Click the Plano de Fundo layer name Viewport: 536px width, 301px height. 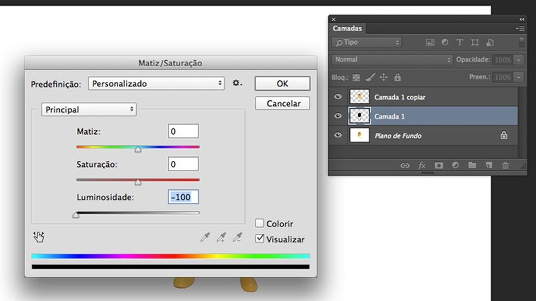point(398,136)
